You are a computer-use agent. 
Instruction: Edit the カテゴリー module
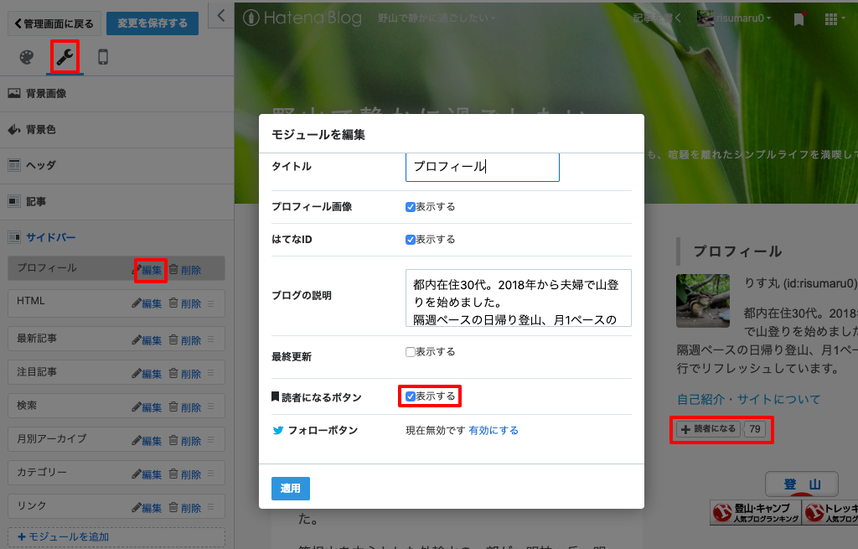point(147,474)
